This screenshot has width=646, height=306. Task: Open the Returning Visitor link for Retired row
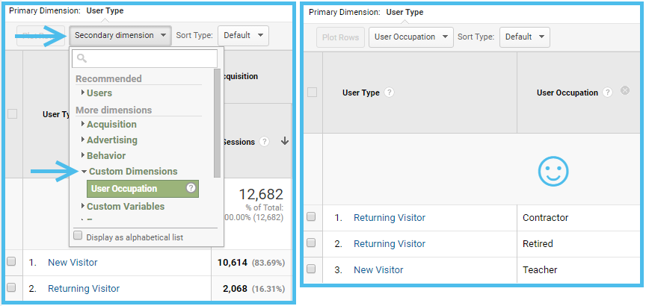pyautogui.click(x=390, y=244)
